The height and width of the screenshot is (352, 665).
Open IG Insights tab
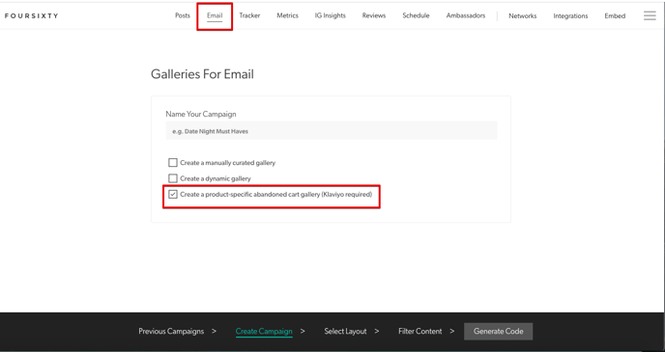[x=330, y=15]
